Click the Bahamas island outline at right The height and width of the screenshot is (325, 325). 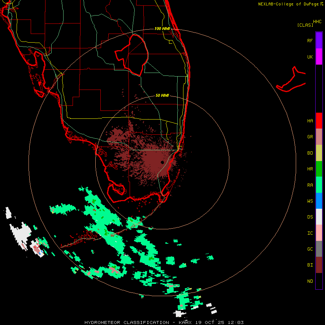(291, 80)
